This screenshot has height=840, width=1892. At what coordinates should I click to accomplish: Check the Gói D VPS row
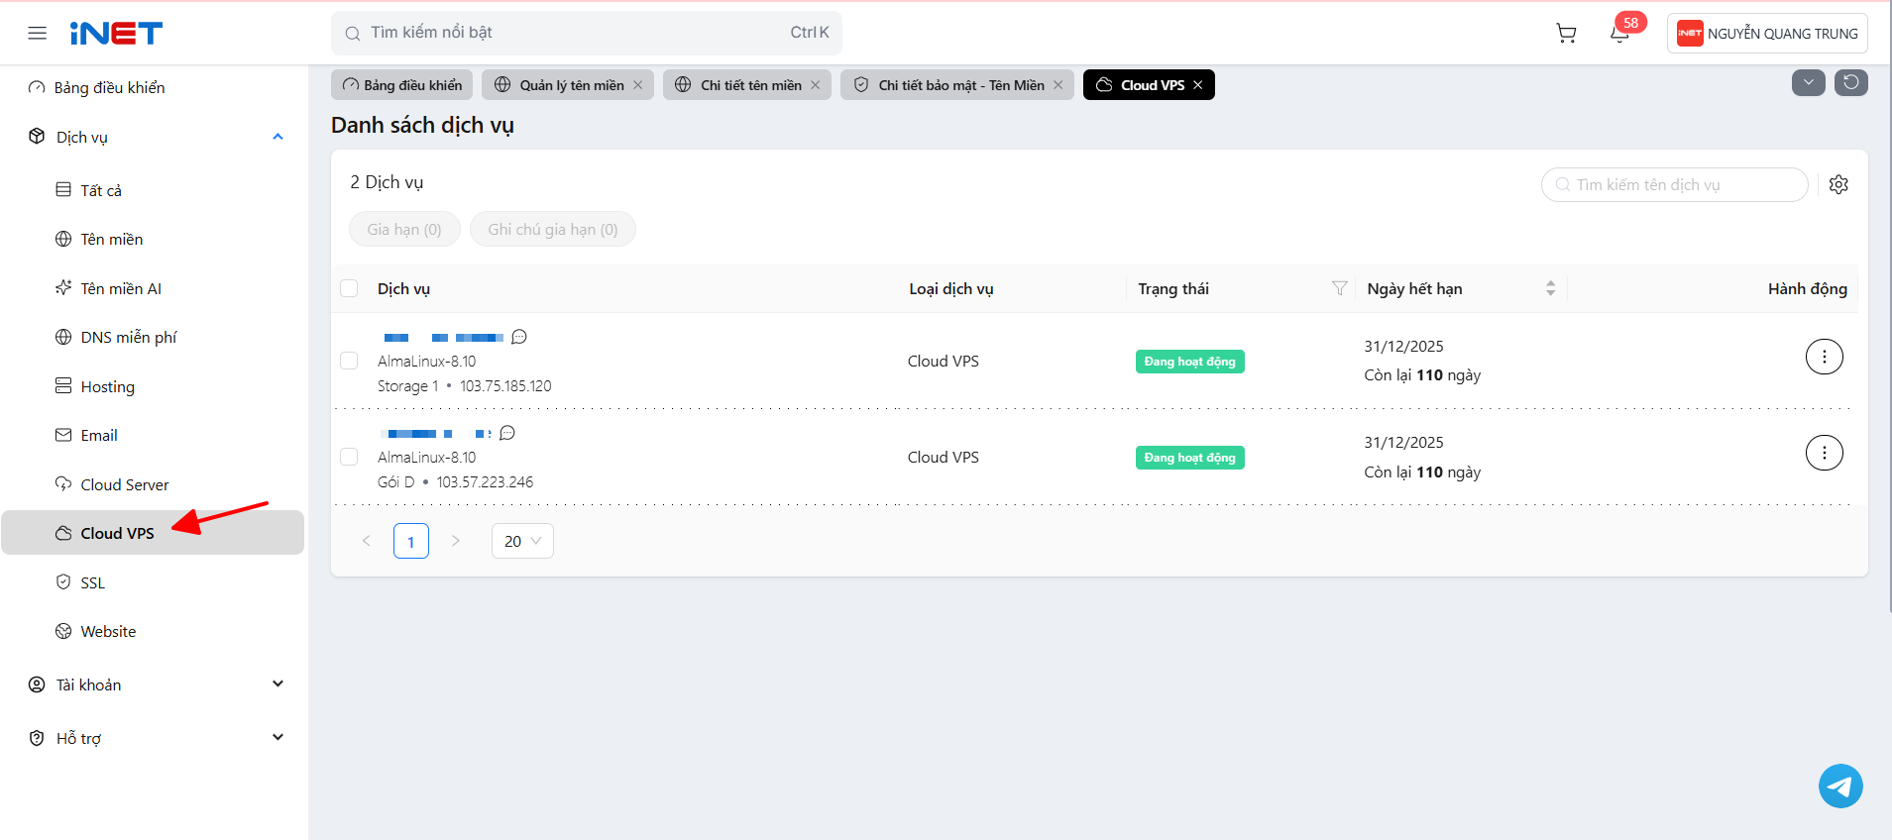pos(349,457)
